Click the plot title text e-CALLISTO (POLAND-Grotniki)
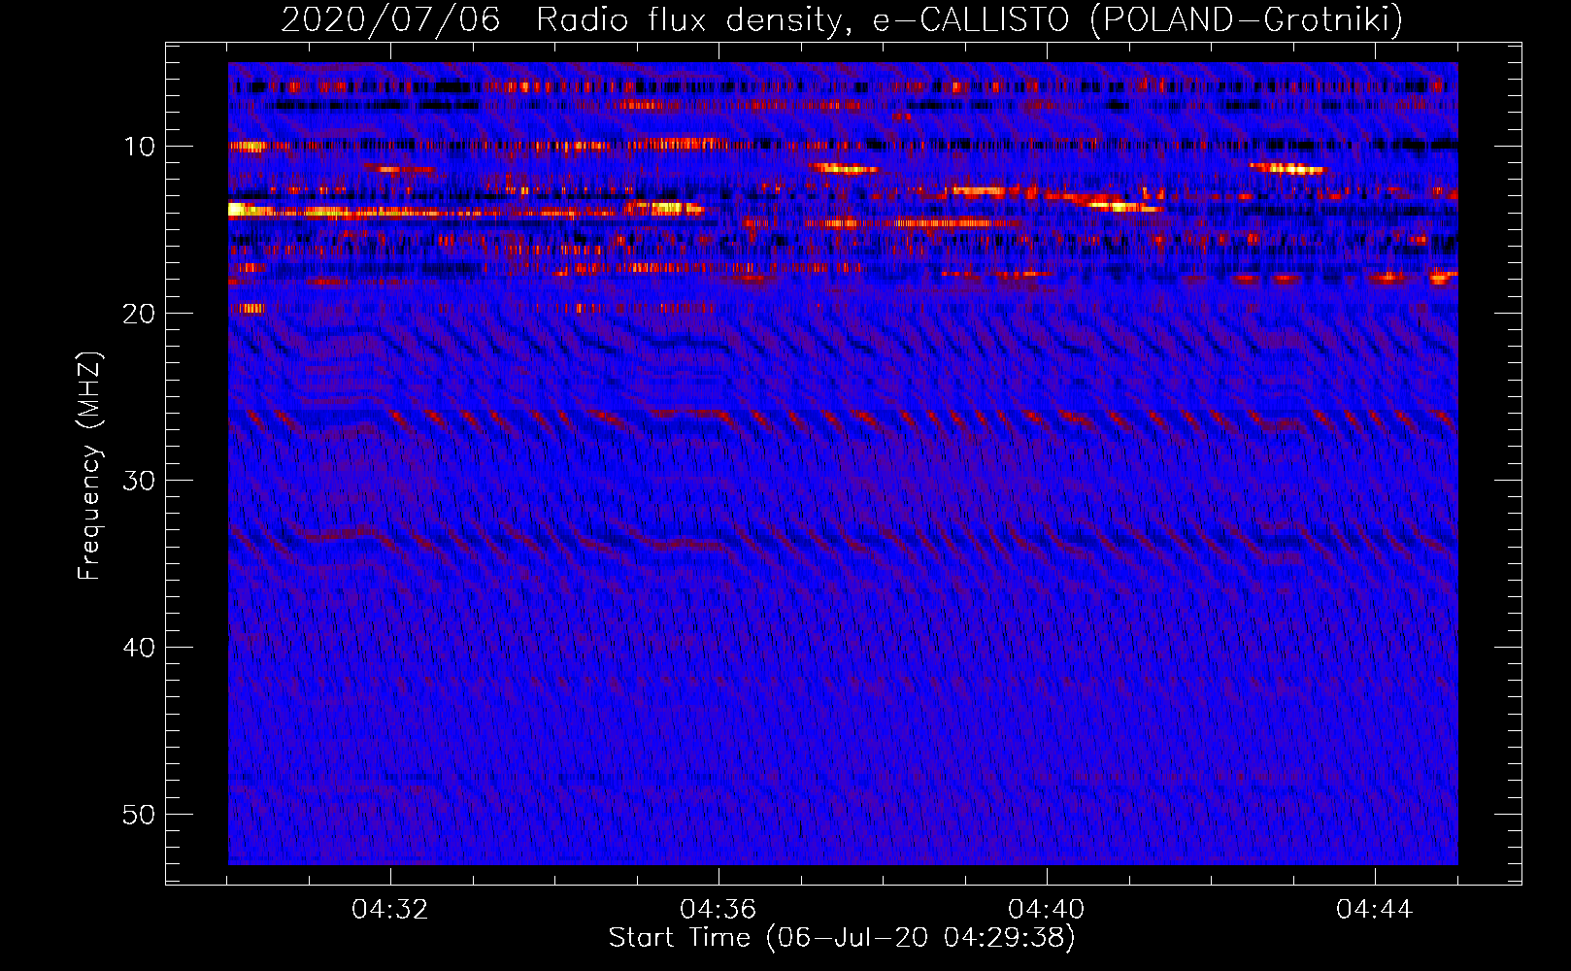The height and width of the screenshot is (971, 1571). pos(1138,20)
